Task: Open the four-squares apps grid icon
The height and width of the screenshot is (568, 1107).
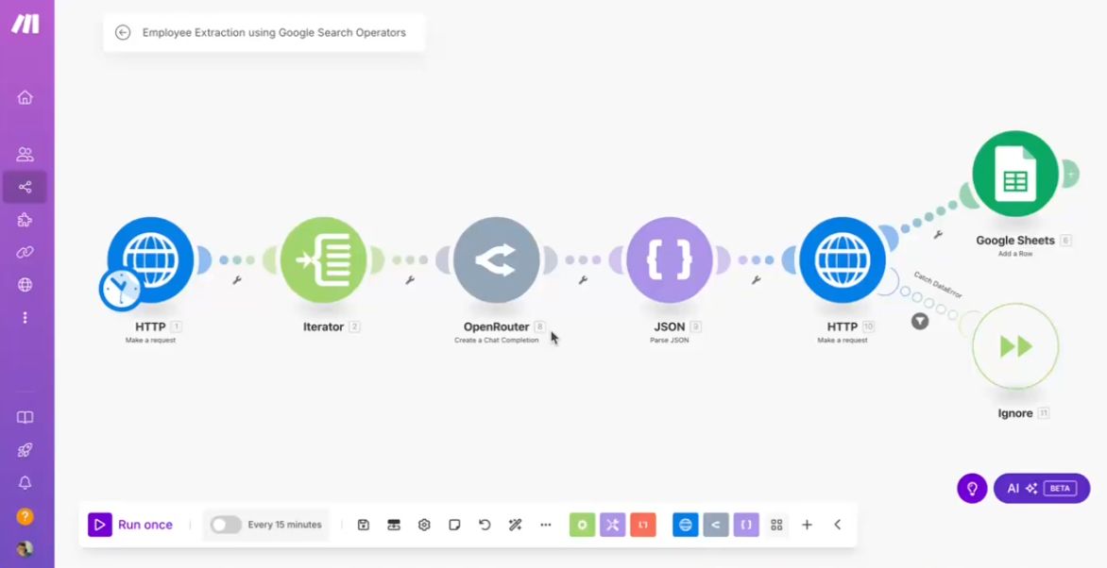Action: coord(776,525)
